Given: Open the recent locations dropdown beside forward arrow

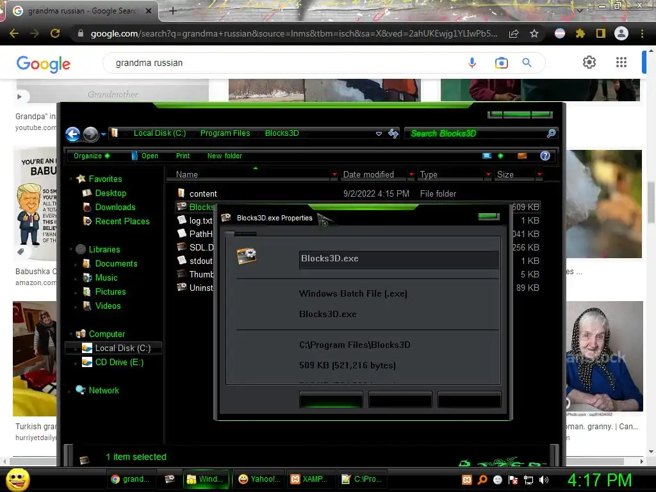Looking at the screenshot, I should point(103,135).
